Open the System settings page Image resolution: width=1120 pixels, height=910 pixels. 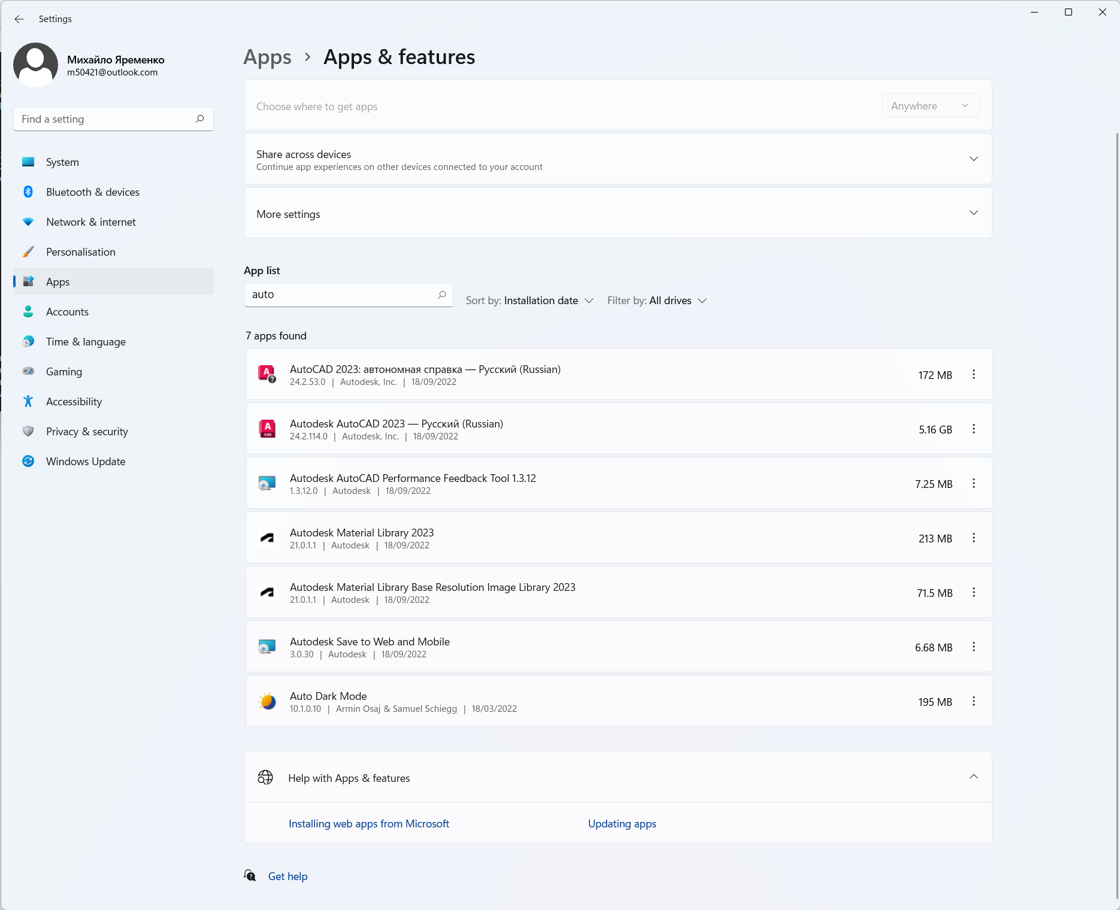[113, 162]
